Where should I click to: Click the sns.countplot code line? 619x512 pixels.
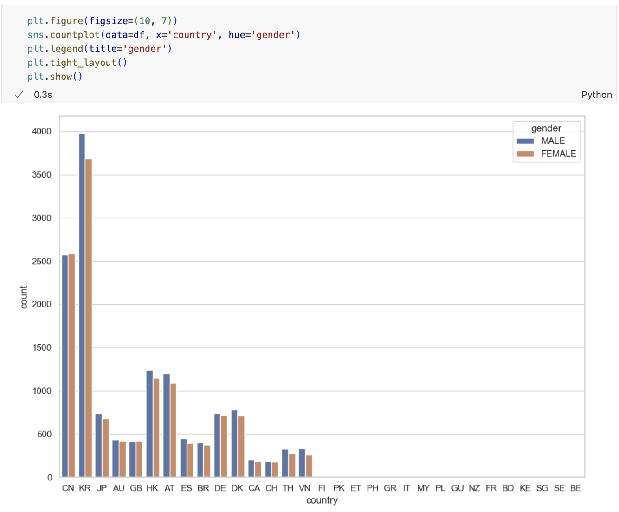164,35
